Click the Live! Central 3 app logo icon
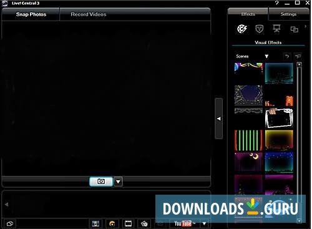312x229 pixels. click(x=4, y=3)
